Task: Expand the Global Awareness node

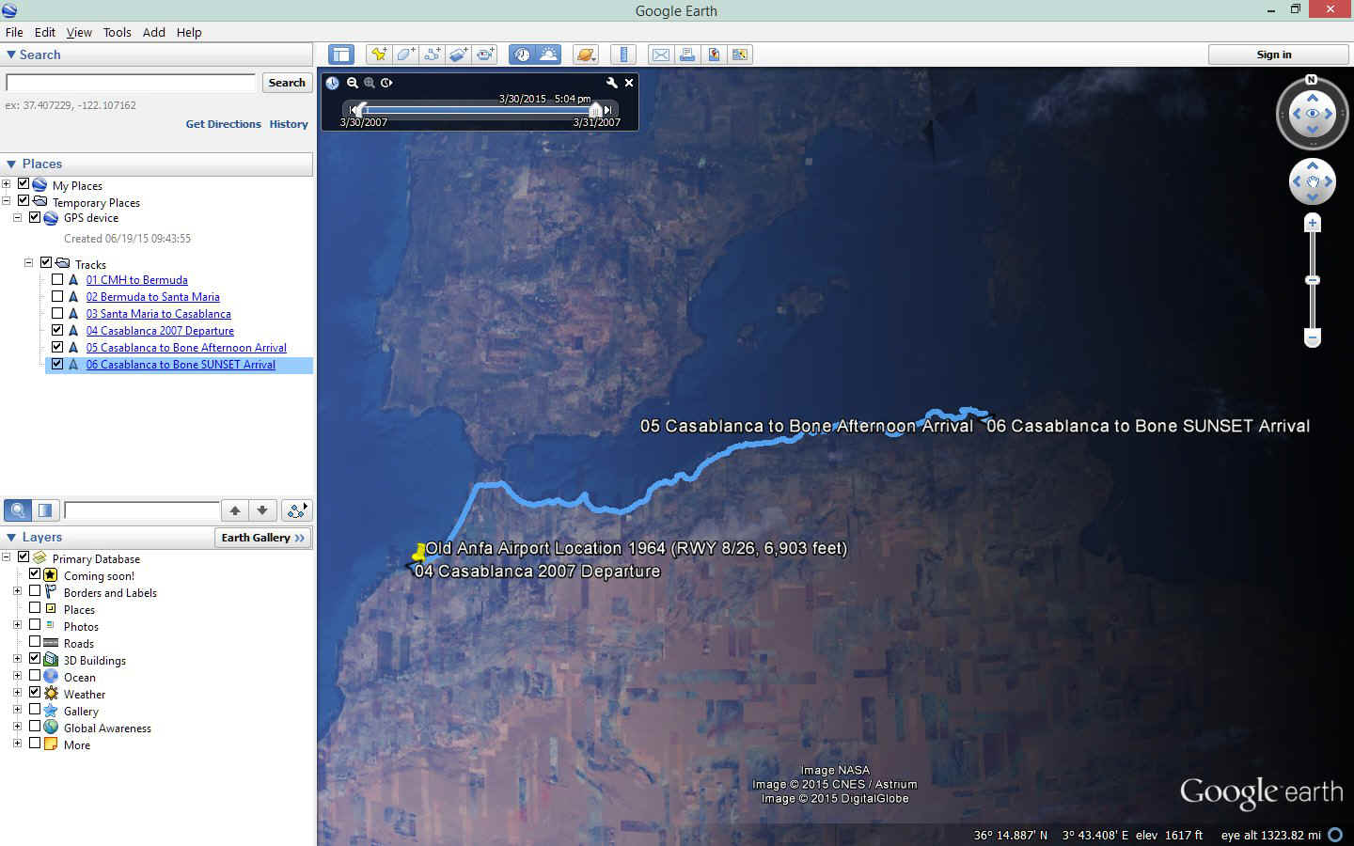Action: (17, 727)
